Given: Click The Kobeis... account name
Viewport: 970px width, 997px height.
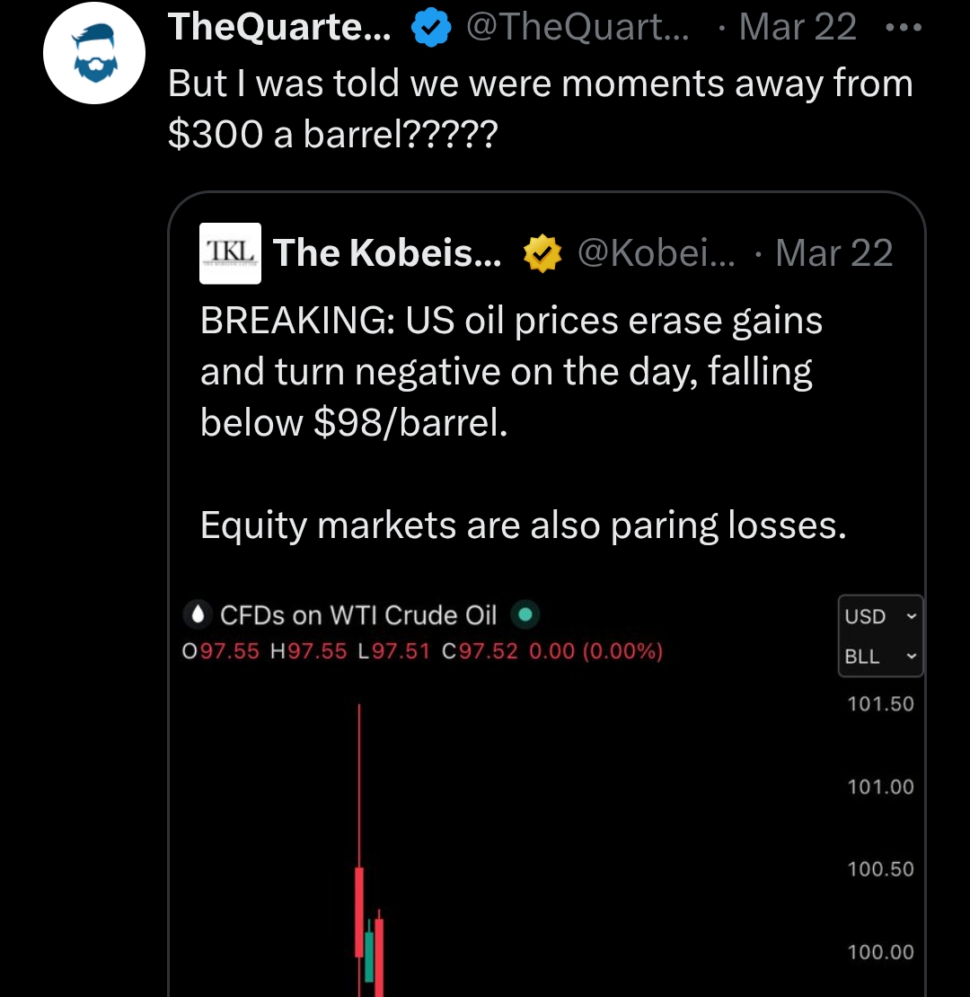Looking at the screenshot, I should coord(387,253).
